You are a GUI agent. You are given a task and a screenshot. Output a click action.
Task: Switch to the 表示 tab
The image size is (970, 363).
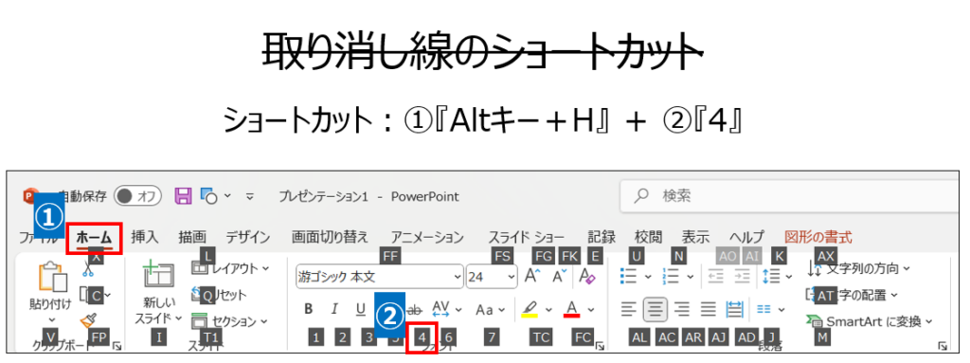695,237
